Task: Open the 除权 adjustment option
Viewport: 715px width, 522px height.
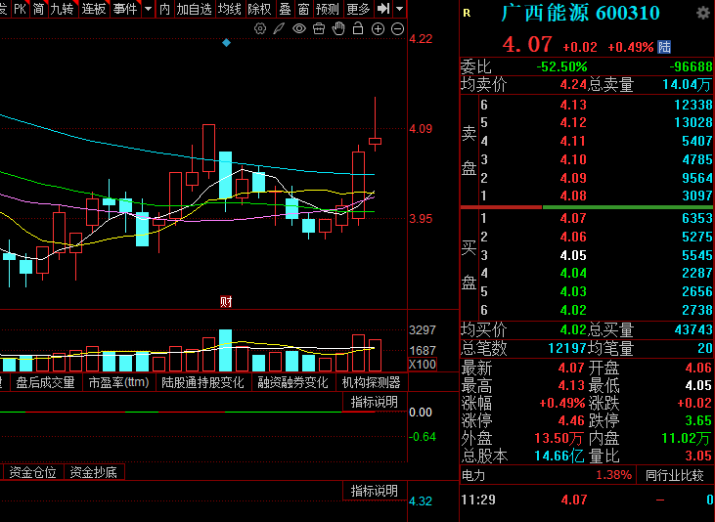Action: click(259, 8)
